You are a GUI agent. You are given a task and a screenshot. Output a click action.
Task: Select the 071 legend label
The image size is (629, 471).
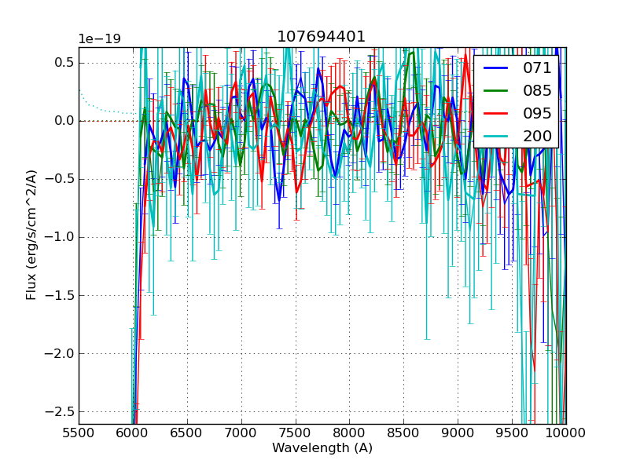point(538,68)
